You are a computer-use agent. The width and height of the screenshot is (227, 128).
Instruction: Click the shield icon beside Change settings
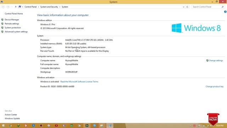click(207, 60)
